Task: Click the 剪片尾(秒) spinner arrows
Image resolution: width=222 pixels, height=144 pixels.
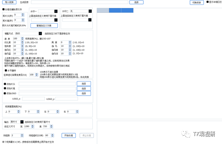Action: pyautogui.click(x=23, y=20)
